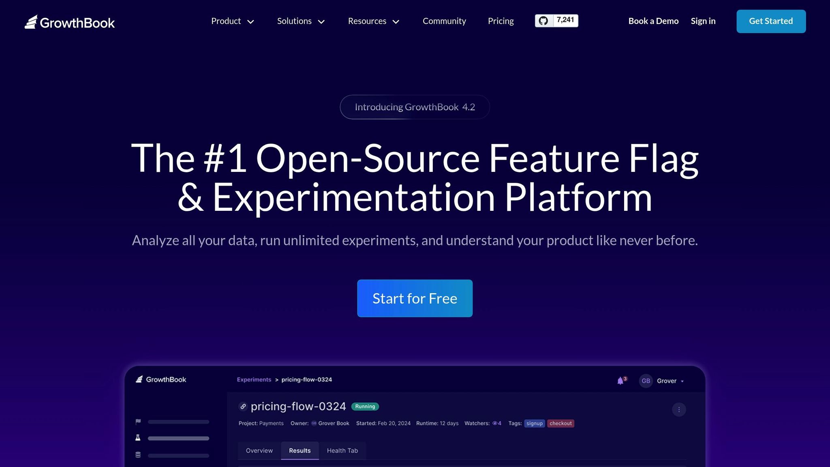Open the three-dot experiment options menu

(x=679, y=409)
